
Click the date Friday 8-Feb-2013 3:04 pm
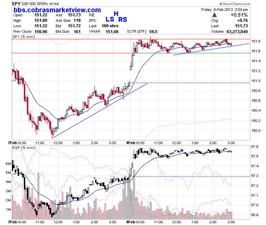[x=224, y=10]
